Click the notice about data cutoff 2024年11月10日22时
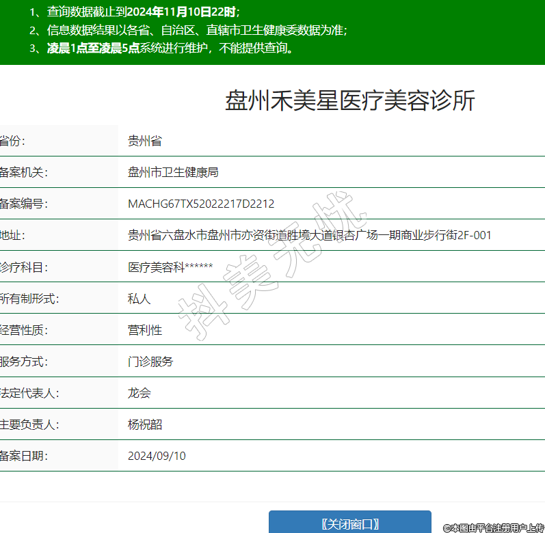The image size is (545, 533). click(x=135, y=12)
